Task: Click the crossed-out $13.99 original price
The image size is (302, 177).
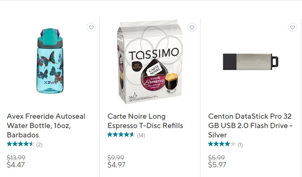Action: point(16,158)
